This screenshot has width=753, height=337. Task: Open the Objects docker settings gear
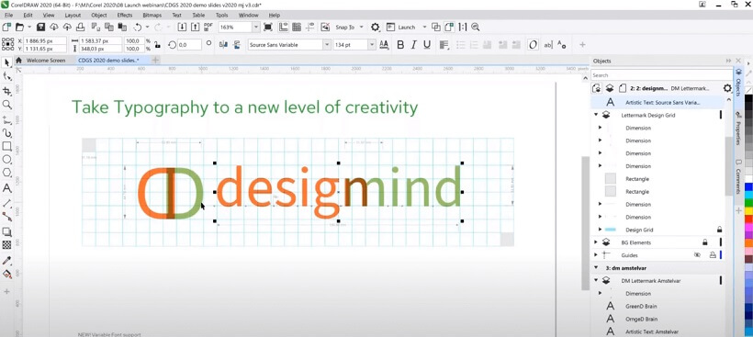[727, 88]
